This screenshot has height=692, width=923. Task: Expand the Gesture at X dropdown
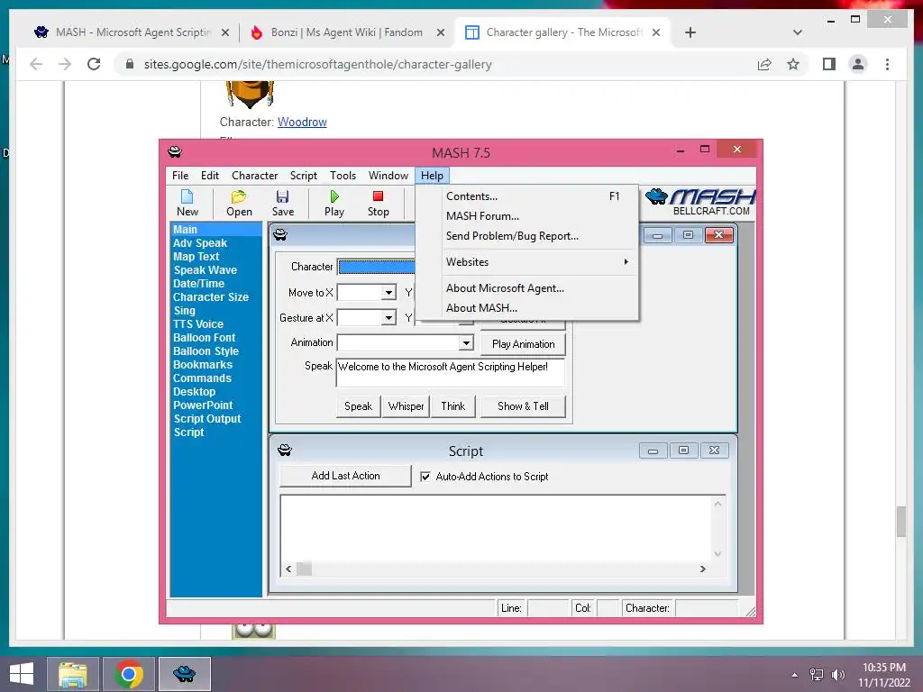(x=388, y=318)
